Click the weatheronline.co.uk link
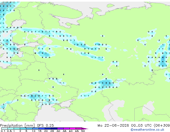Screen dimensions: 170x132 point(147,130)
